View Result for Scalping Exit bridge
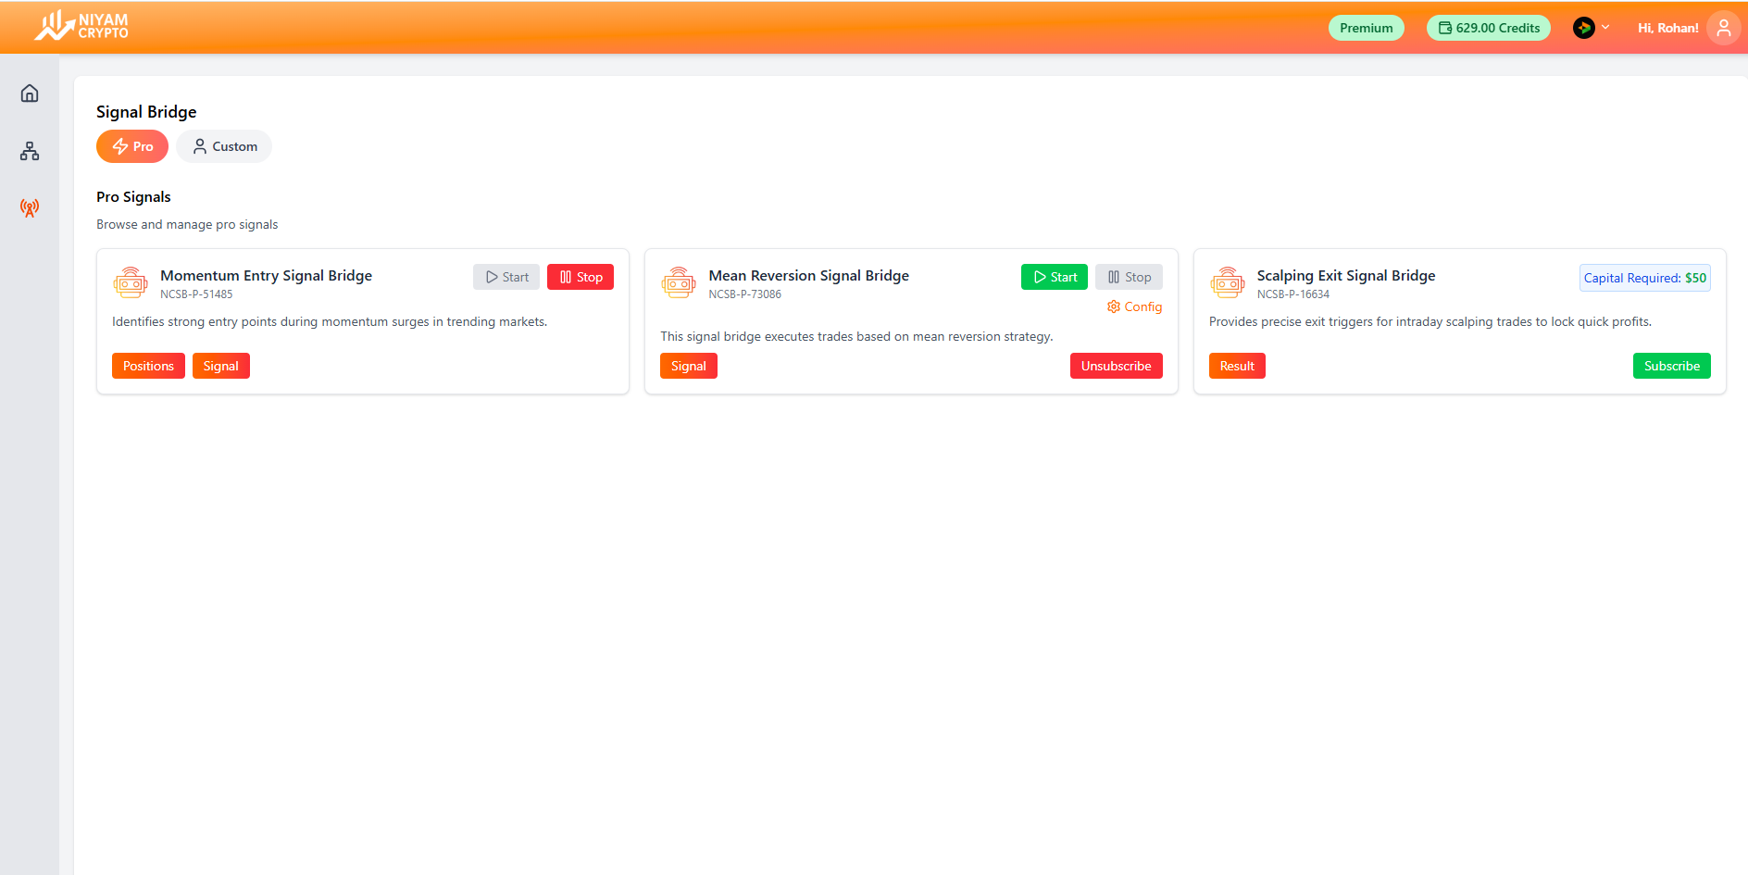 click(x=1236, y=366)
